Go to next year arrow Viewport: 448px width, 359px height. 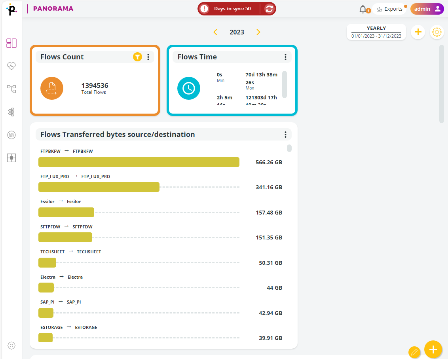(x=258, y=32)
